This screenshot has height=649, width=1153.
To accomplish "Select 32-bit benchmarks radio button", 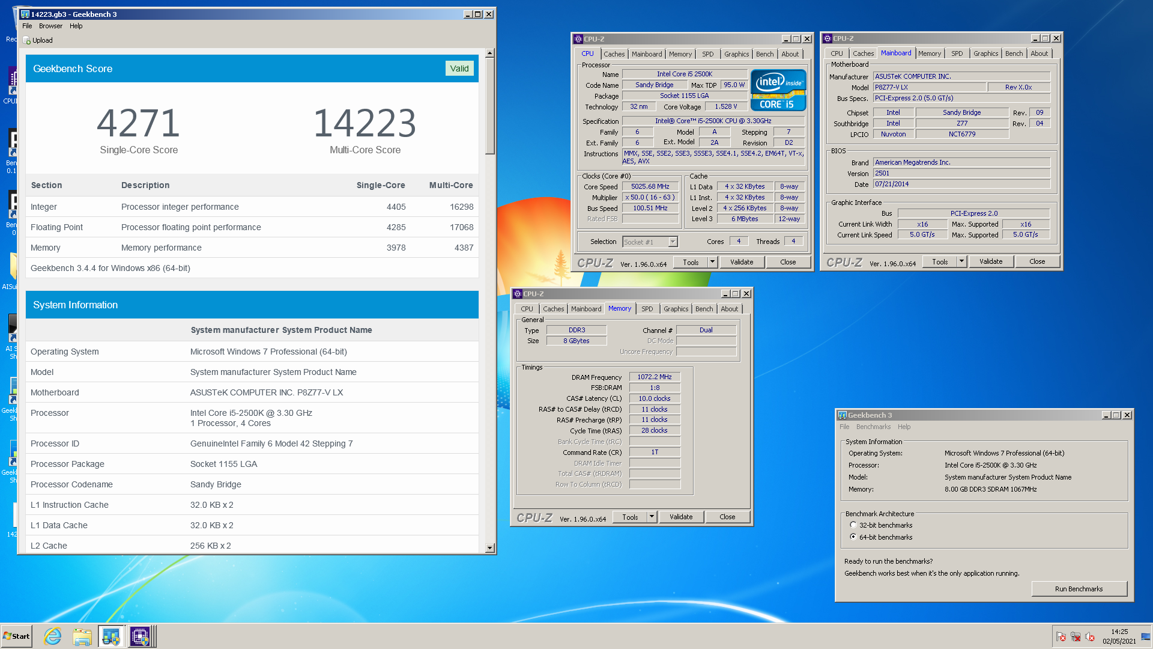I will click(853, 525).
